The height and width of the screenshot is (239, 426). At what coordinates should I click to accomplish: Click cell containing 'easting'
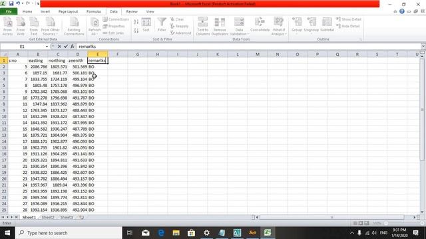coord(38,60)
